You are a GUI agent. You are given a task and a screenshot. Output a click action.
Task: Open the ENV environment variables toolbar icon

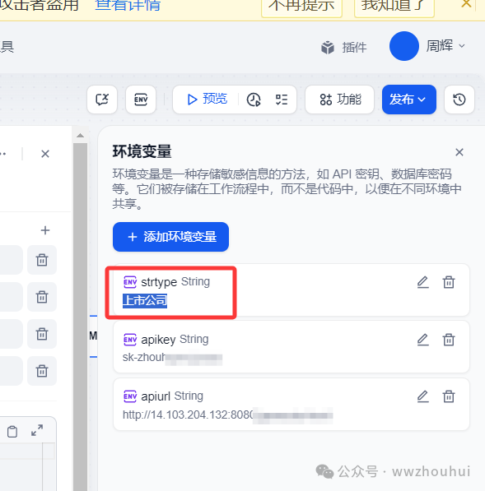click(x=141, y=100)
